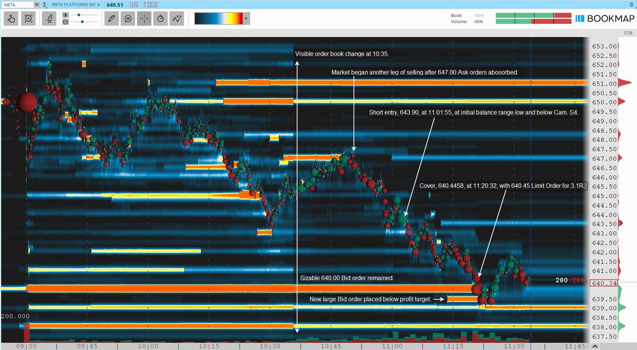Click the large red volume bubble at 650.00
This screenshot has height=350, width=637.
click(27, 101)
